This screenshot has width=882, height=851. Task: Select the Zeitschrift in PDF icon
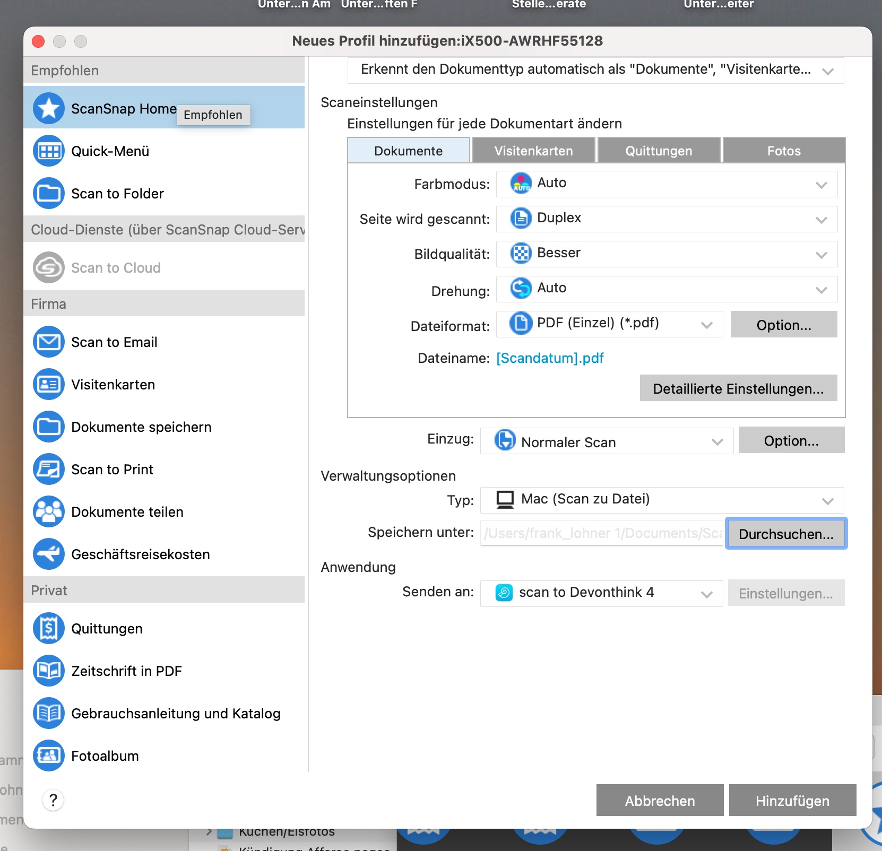pos(49,671)
